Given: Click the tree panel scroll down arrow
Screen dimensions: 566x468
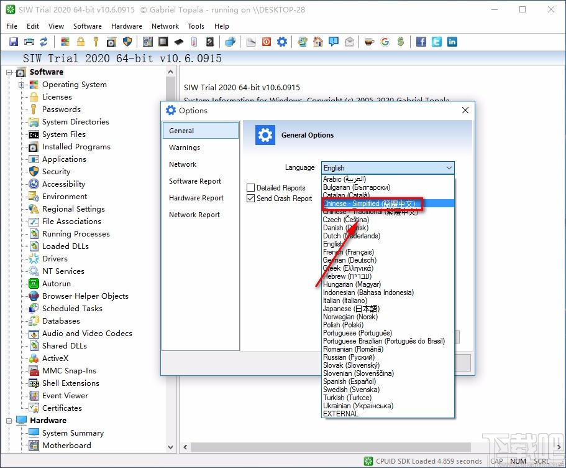Looking at the screenshot, I should [x=171, y=447].
